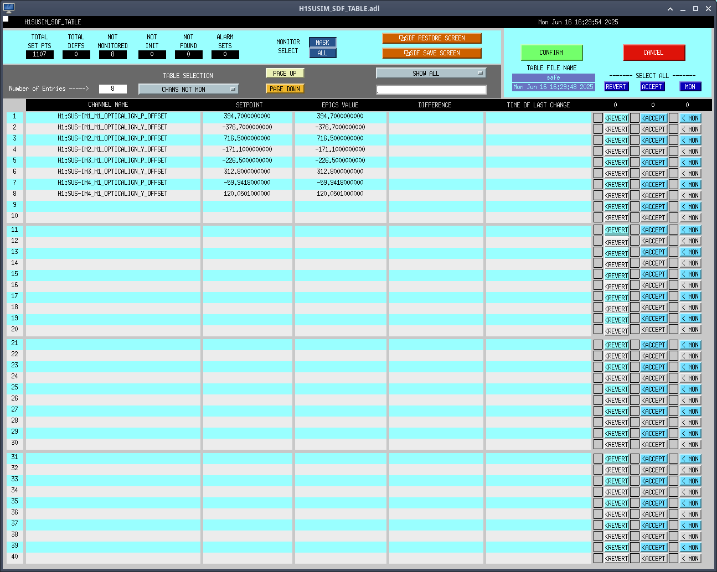Click the TOTAL SET PTS value 1107
The image size is (717, 572).
click(x=40, y=55)
